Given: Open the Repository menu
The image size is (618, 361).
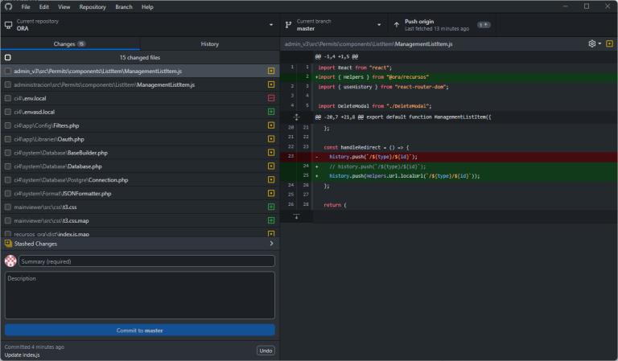Looking at the screenshot, I should tap(93, 6).
